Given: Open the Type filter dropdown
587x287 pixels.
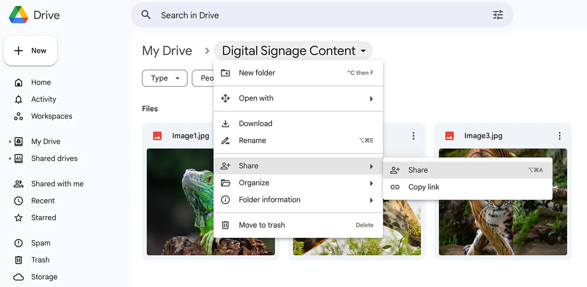Looking at the screenshot, I should [165, 78].
